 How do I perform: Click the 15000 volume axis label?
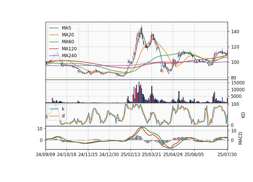[238, 83]
